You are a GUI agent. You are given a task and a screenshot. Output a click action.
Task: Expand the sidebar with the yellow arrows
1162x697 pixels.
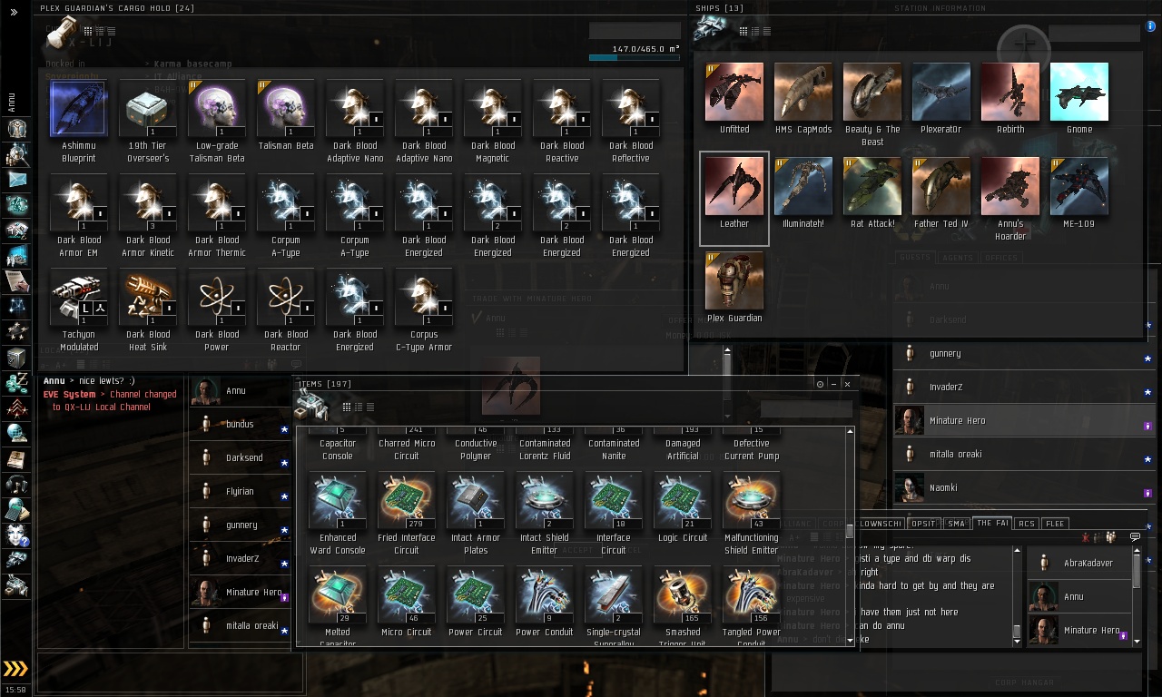coord(15,670)
